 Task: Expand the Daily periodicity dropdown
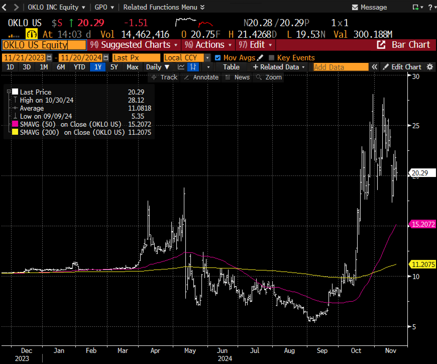[158, 67]
